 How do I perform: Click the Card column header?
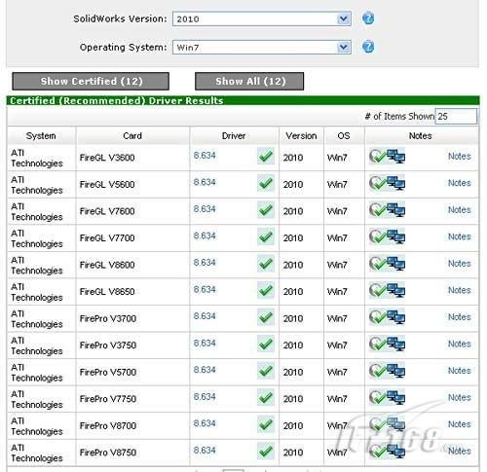pos(132,135)
